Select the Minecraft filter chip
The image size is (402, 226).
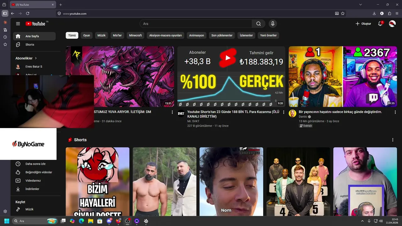click(x=135, y=35)
